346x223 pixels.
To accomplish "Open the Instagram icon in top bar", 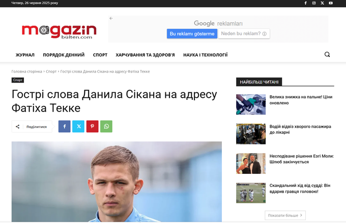I will click(314, 3).
